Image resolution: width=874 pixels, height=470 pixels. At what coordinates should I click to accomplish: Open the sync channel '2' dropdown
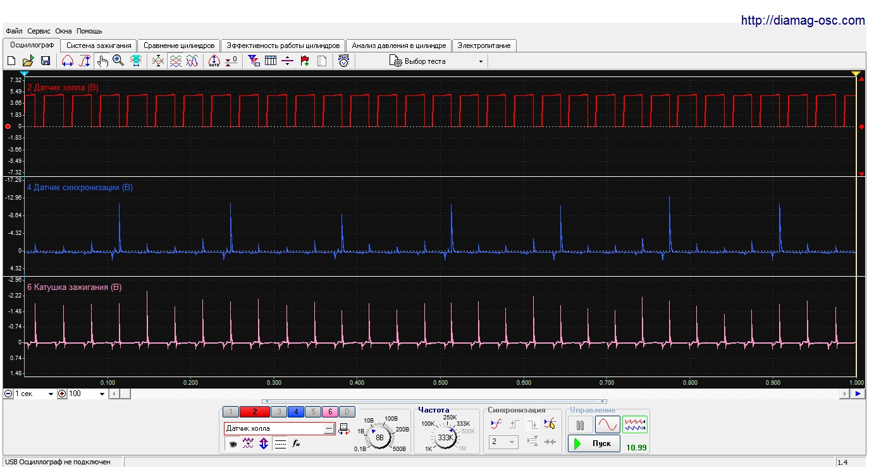503,442
